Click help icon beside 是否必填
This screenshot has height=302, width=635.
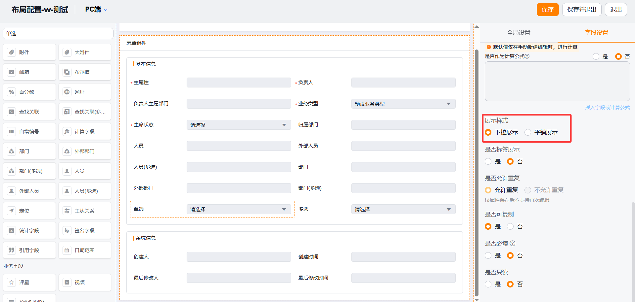pos(513,243)
